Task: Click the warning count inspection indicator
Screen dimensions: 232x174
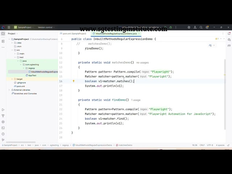Action: [x=217, y=39]
